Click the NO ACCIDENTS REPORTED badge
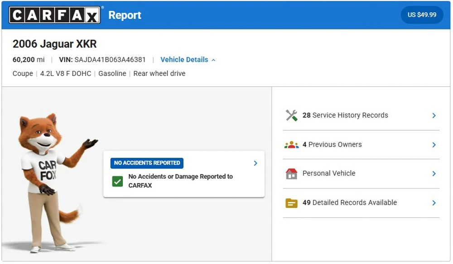Viewport: 453px width, 264px height. pos(147,163)
